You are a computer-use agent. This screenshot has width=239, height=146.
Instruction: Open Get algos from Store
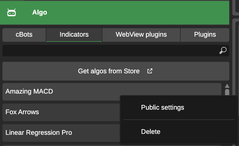tap(116, 71)
